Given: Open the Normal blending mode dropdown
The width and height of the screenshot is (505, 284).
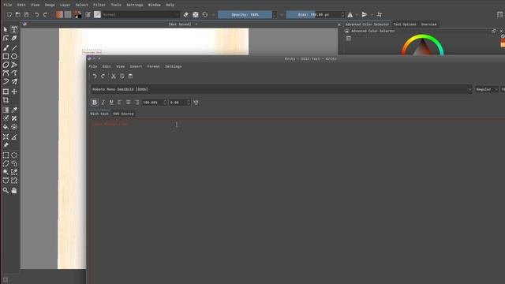Looking at the screenshot, I should (x=141, y=14).
